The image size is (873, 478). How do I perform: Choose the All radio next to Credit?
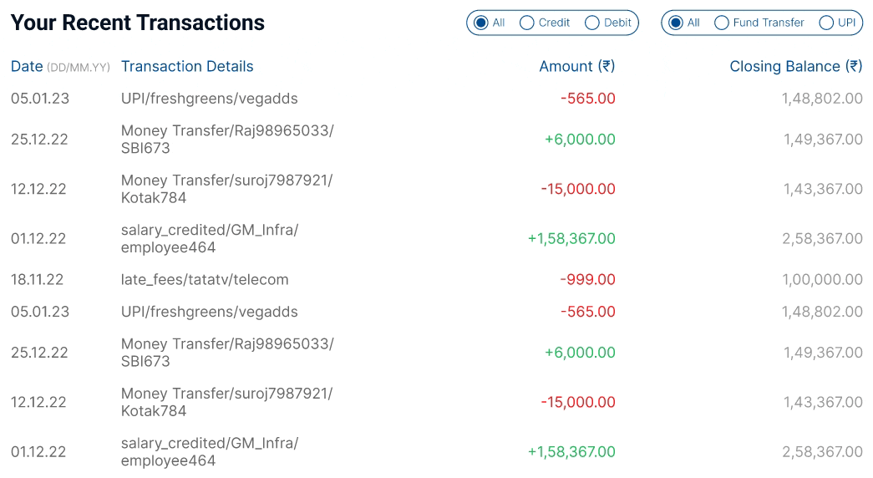coord(481,23)
